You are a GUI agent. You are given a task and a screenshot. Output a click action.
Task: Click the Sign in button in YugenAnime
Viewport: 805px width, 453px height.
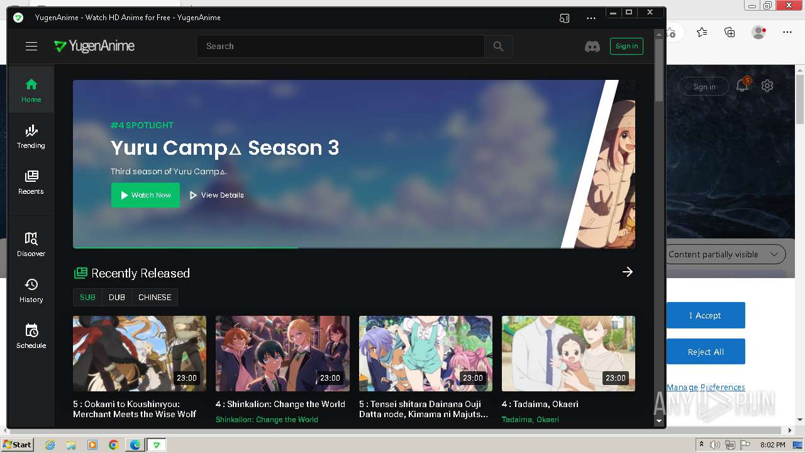tap(626, 46)
